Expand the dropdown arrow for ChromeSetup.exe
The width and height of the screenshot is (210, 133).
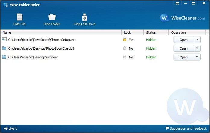click(197, 40)
